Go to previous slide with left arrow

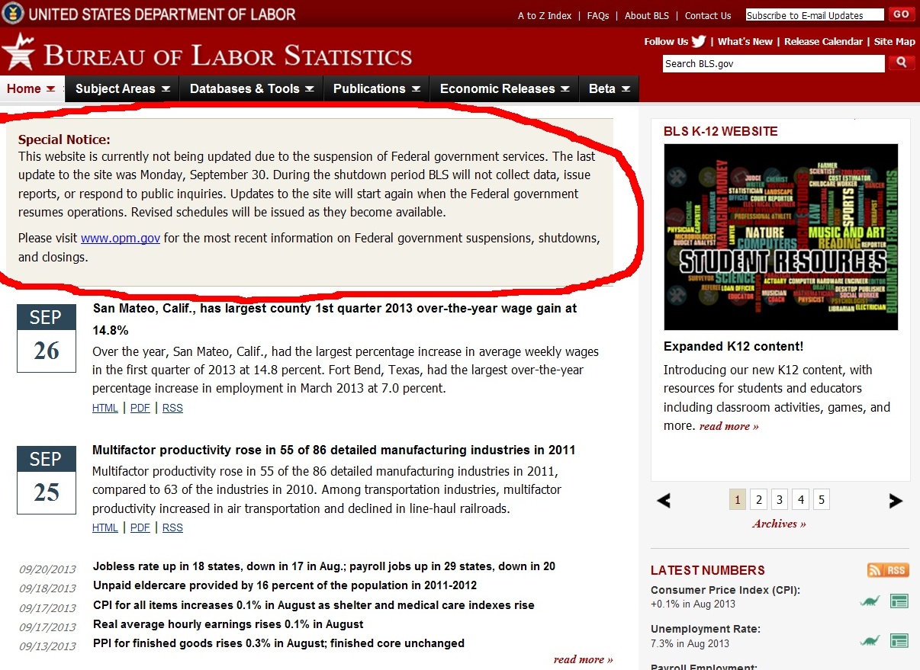pos(664,501)
